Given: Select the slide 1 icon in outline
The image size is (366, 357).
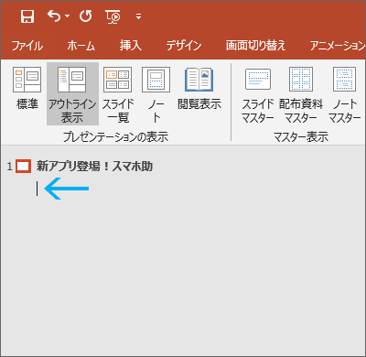Looking at the screenshot, I should coord(24,167).
